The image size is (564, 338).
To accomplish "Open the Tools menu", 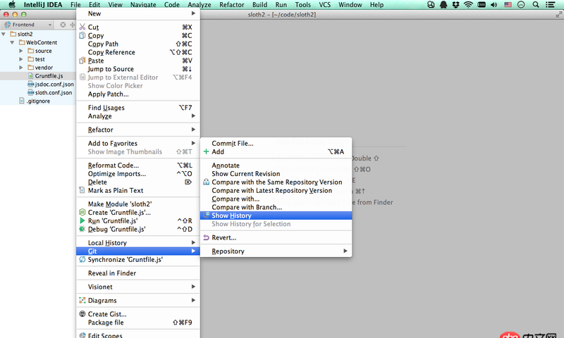I will 303,5.
